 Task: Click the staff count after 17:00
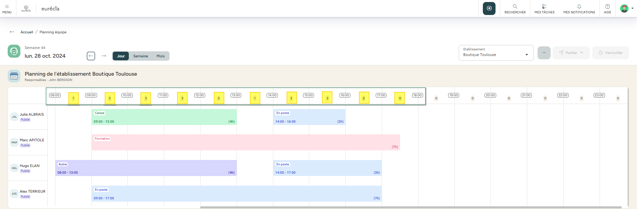[400, 98]
